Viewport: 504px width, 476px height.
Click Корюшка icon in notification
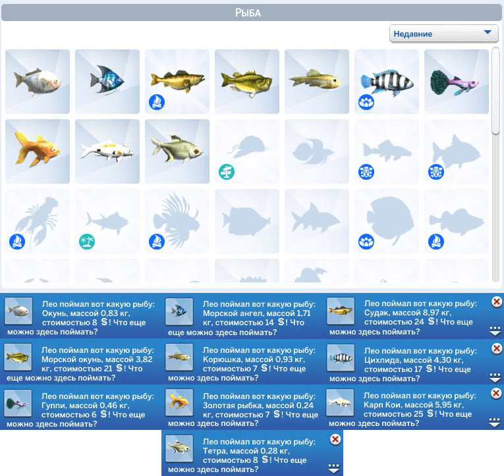179,357
